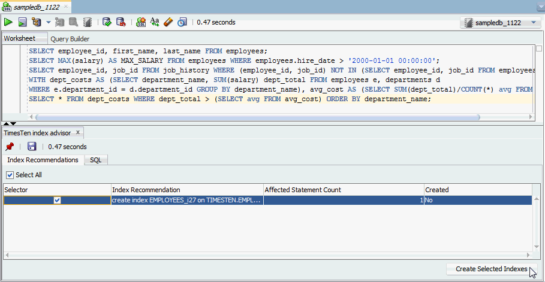Select the create index EMPLOYEES_i27 recommendation cell
The width and height of the screenshot is (545, 282).
(x=187, y=201)
